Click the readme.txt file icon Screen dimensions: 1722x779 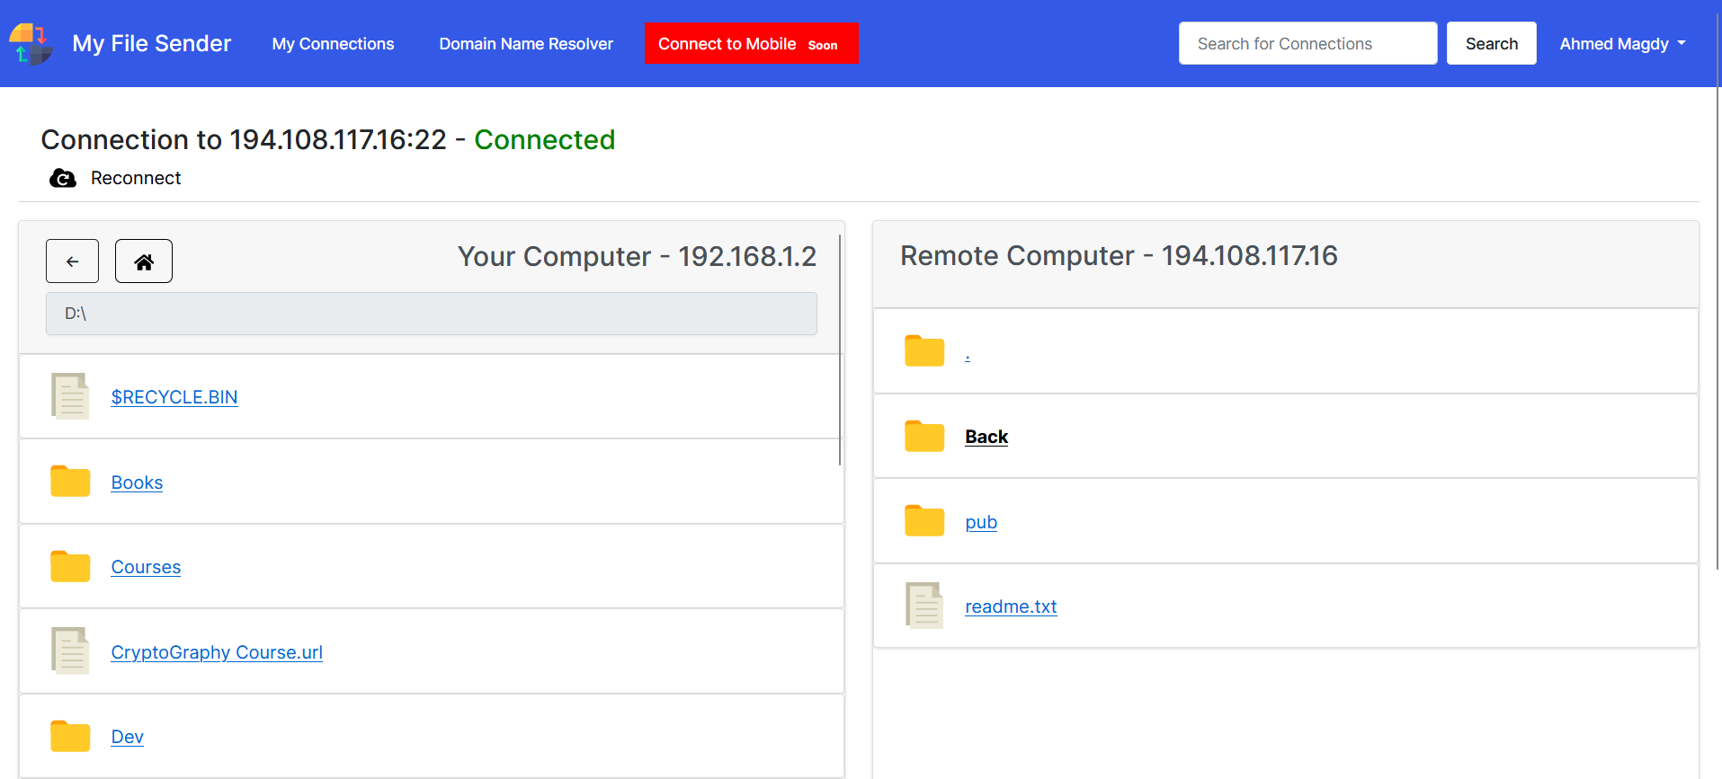923,606
